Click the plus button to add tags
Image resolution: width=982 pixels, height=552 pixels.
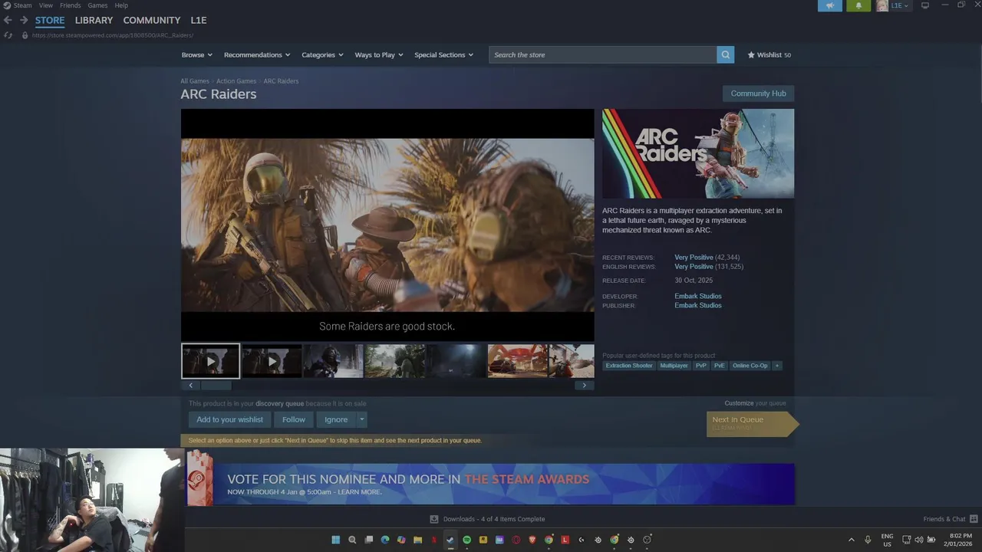pyautogui.click(x=776, y=366)
